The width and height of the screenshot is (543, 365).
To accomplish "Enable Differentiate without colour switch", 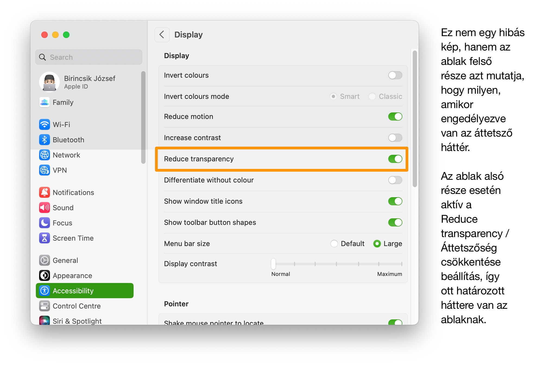I will pyautogui.click(x=395, y=180).
